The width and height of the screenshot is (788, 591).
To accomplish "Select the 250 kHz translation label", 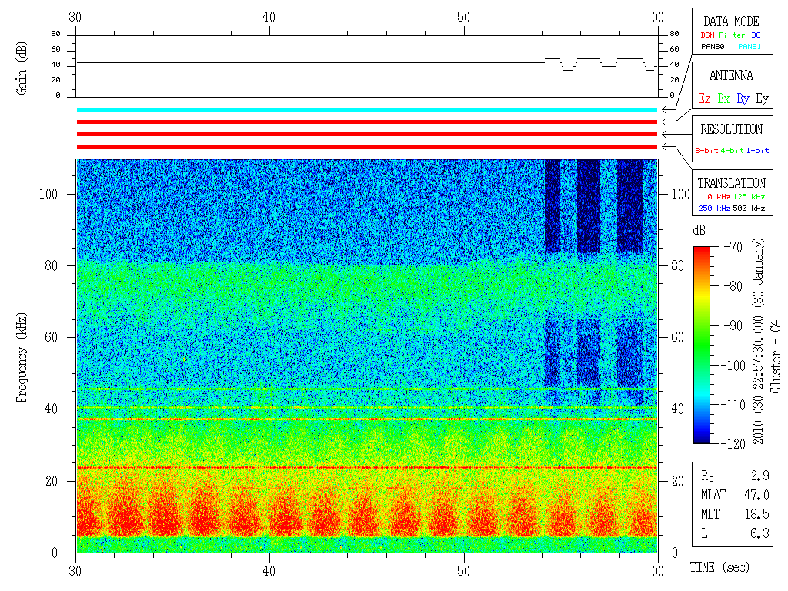I will (x=714, y=208).
